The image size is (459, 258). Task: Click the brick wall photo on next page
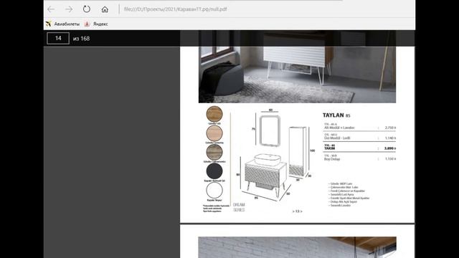coord(297,247)
